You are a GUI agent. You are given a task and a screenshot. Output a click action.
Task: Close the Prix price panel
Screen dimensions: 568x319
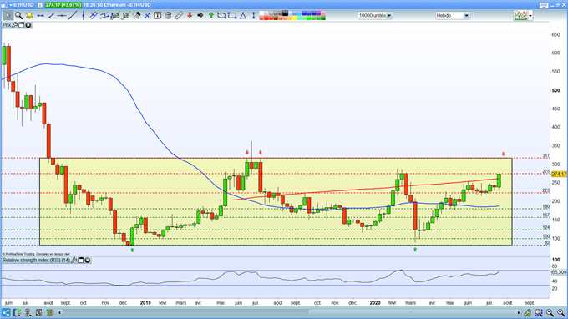point(28,25)
